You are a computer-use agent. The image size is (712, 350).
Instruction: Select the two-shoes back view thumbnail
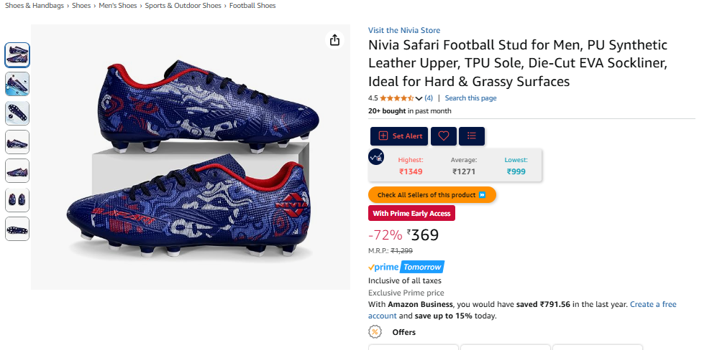(17, 200)
